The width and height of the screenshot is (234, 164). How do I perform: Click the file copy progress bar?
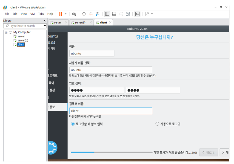112,152
